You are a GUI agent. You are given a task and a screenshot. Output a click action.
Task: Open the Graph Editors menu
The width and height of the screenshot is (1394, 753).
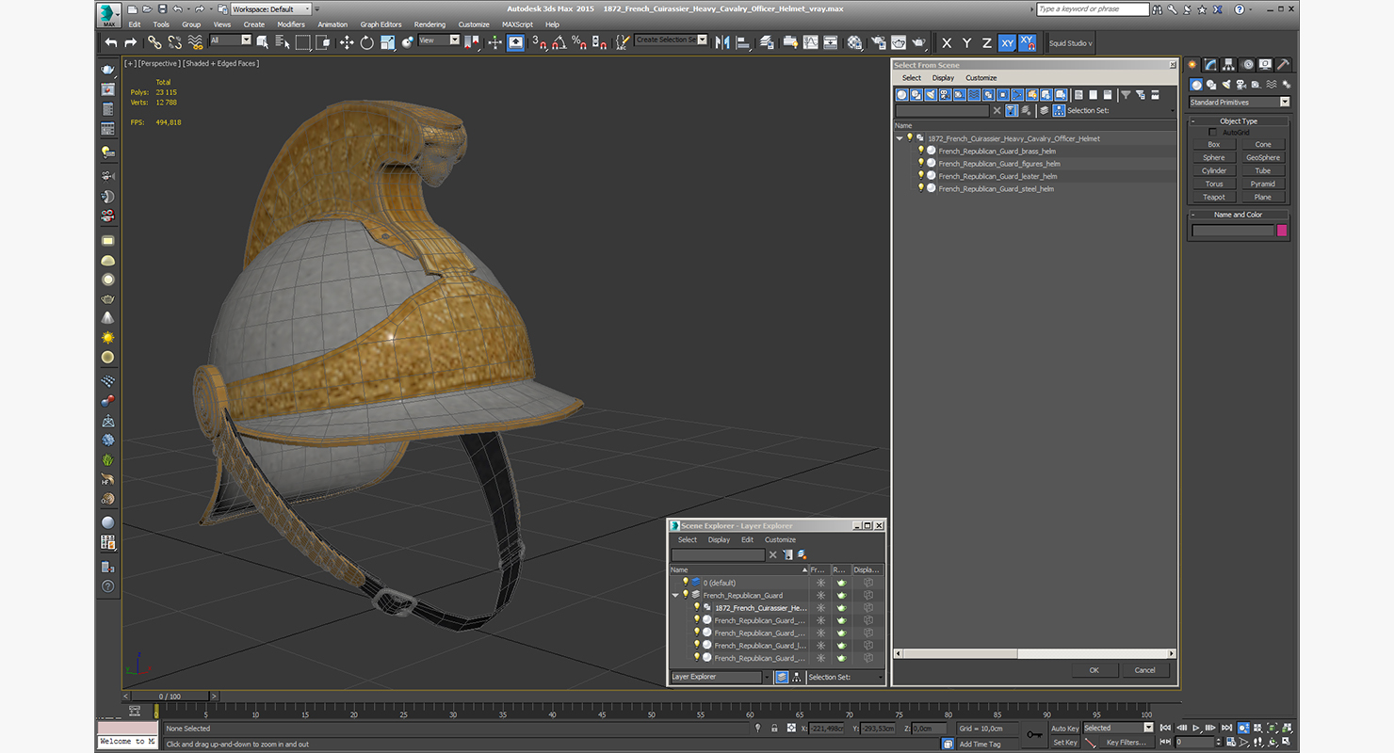(381, 24)
